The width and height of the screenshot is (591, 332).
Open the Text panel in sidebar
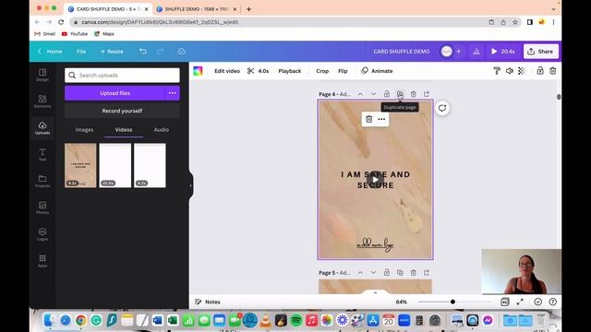tap(42, 154)
